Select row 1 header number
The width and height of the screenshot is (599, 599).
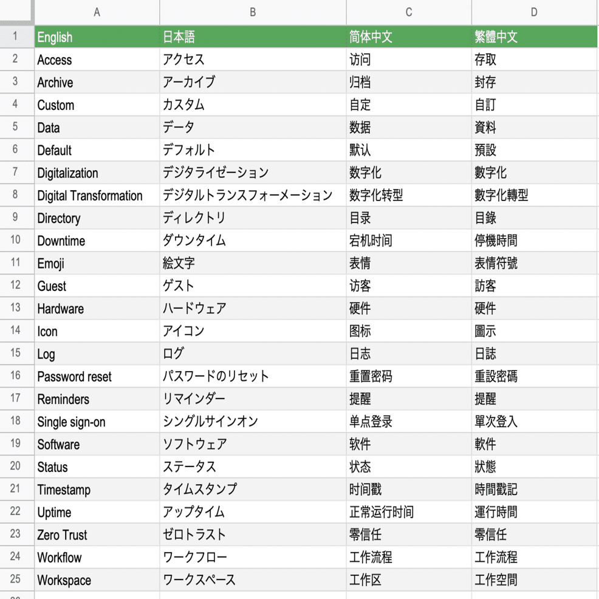click(15, 36)
